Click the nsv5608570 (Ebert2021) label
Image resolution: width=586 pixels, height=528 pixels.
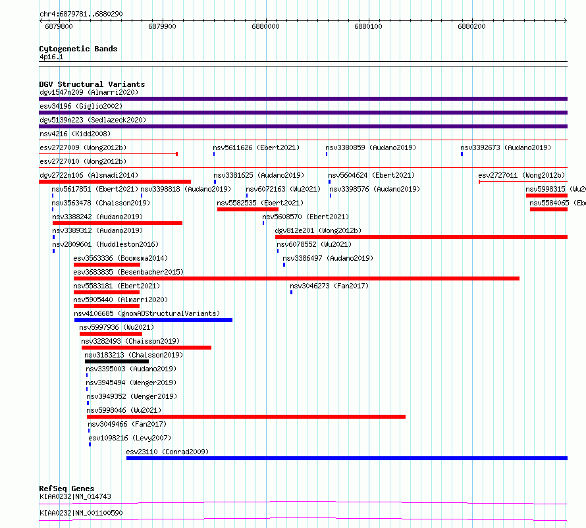point(306,217)
